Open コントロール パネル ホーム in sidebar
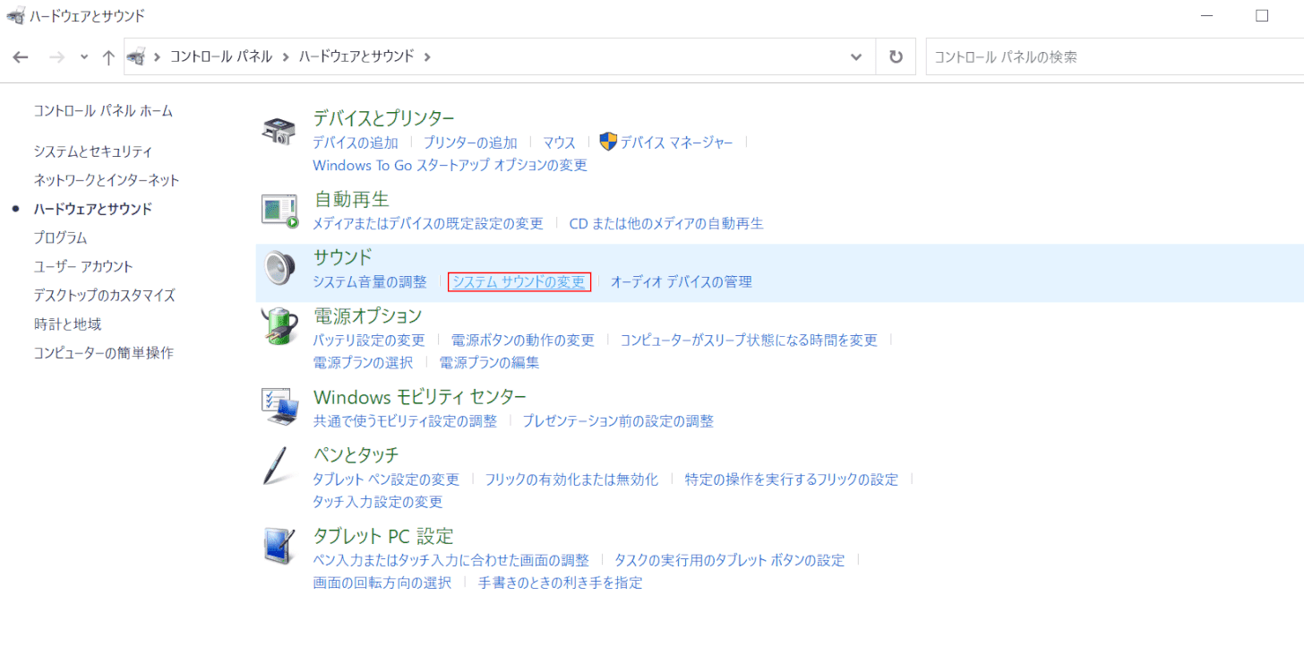 coord(103,111)
